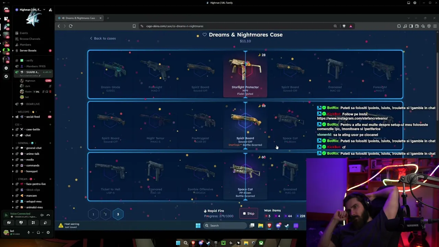The height and width of the screenshot is (247, 439).
Task: Open the Events section
Action: (24, 33)
